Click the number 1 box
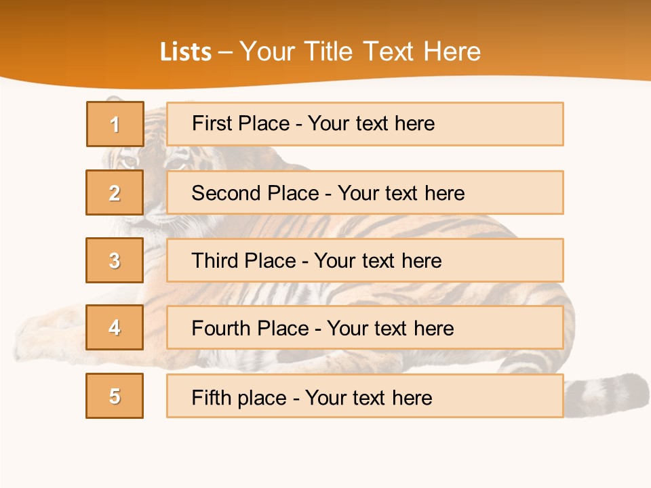The image size is (651, 488). (115, 124)
